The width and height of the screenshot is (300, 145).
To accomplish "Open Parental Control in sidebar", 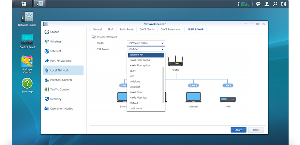I will (61, 80).
